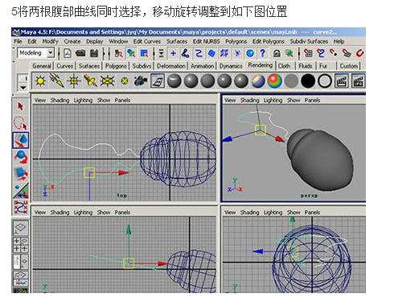
Task: Toggle snap to grids
Action: click(308, 53)
